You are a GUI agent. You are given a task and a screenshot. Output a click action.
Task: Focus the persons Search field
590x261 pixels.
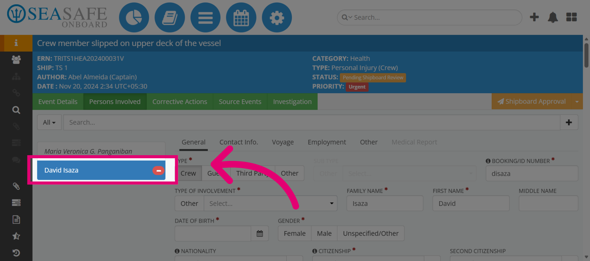pyautogui.click(x=312, y=122)
